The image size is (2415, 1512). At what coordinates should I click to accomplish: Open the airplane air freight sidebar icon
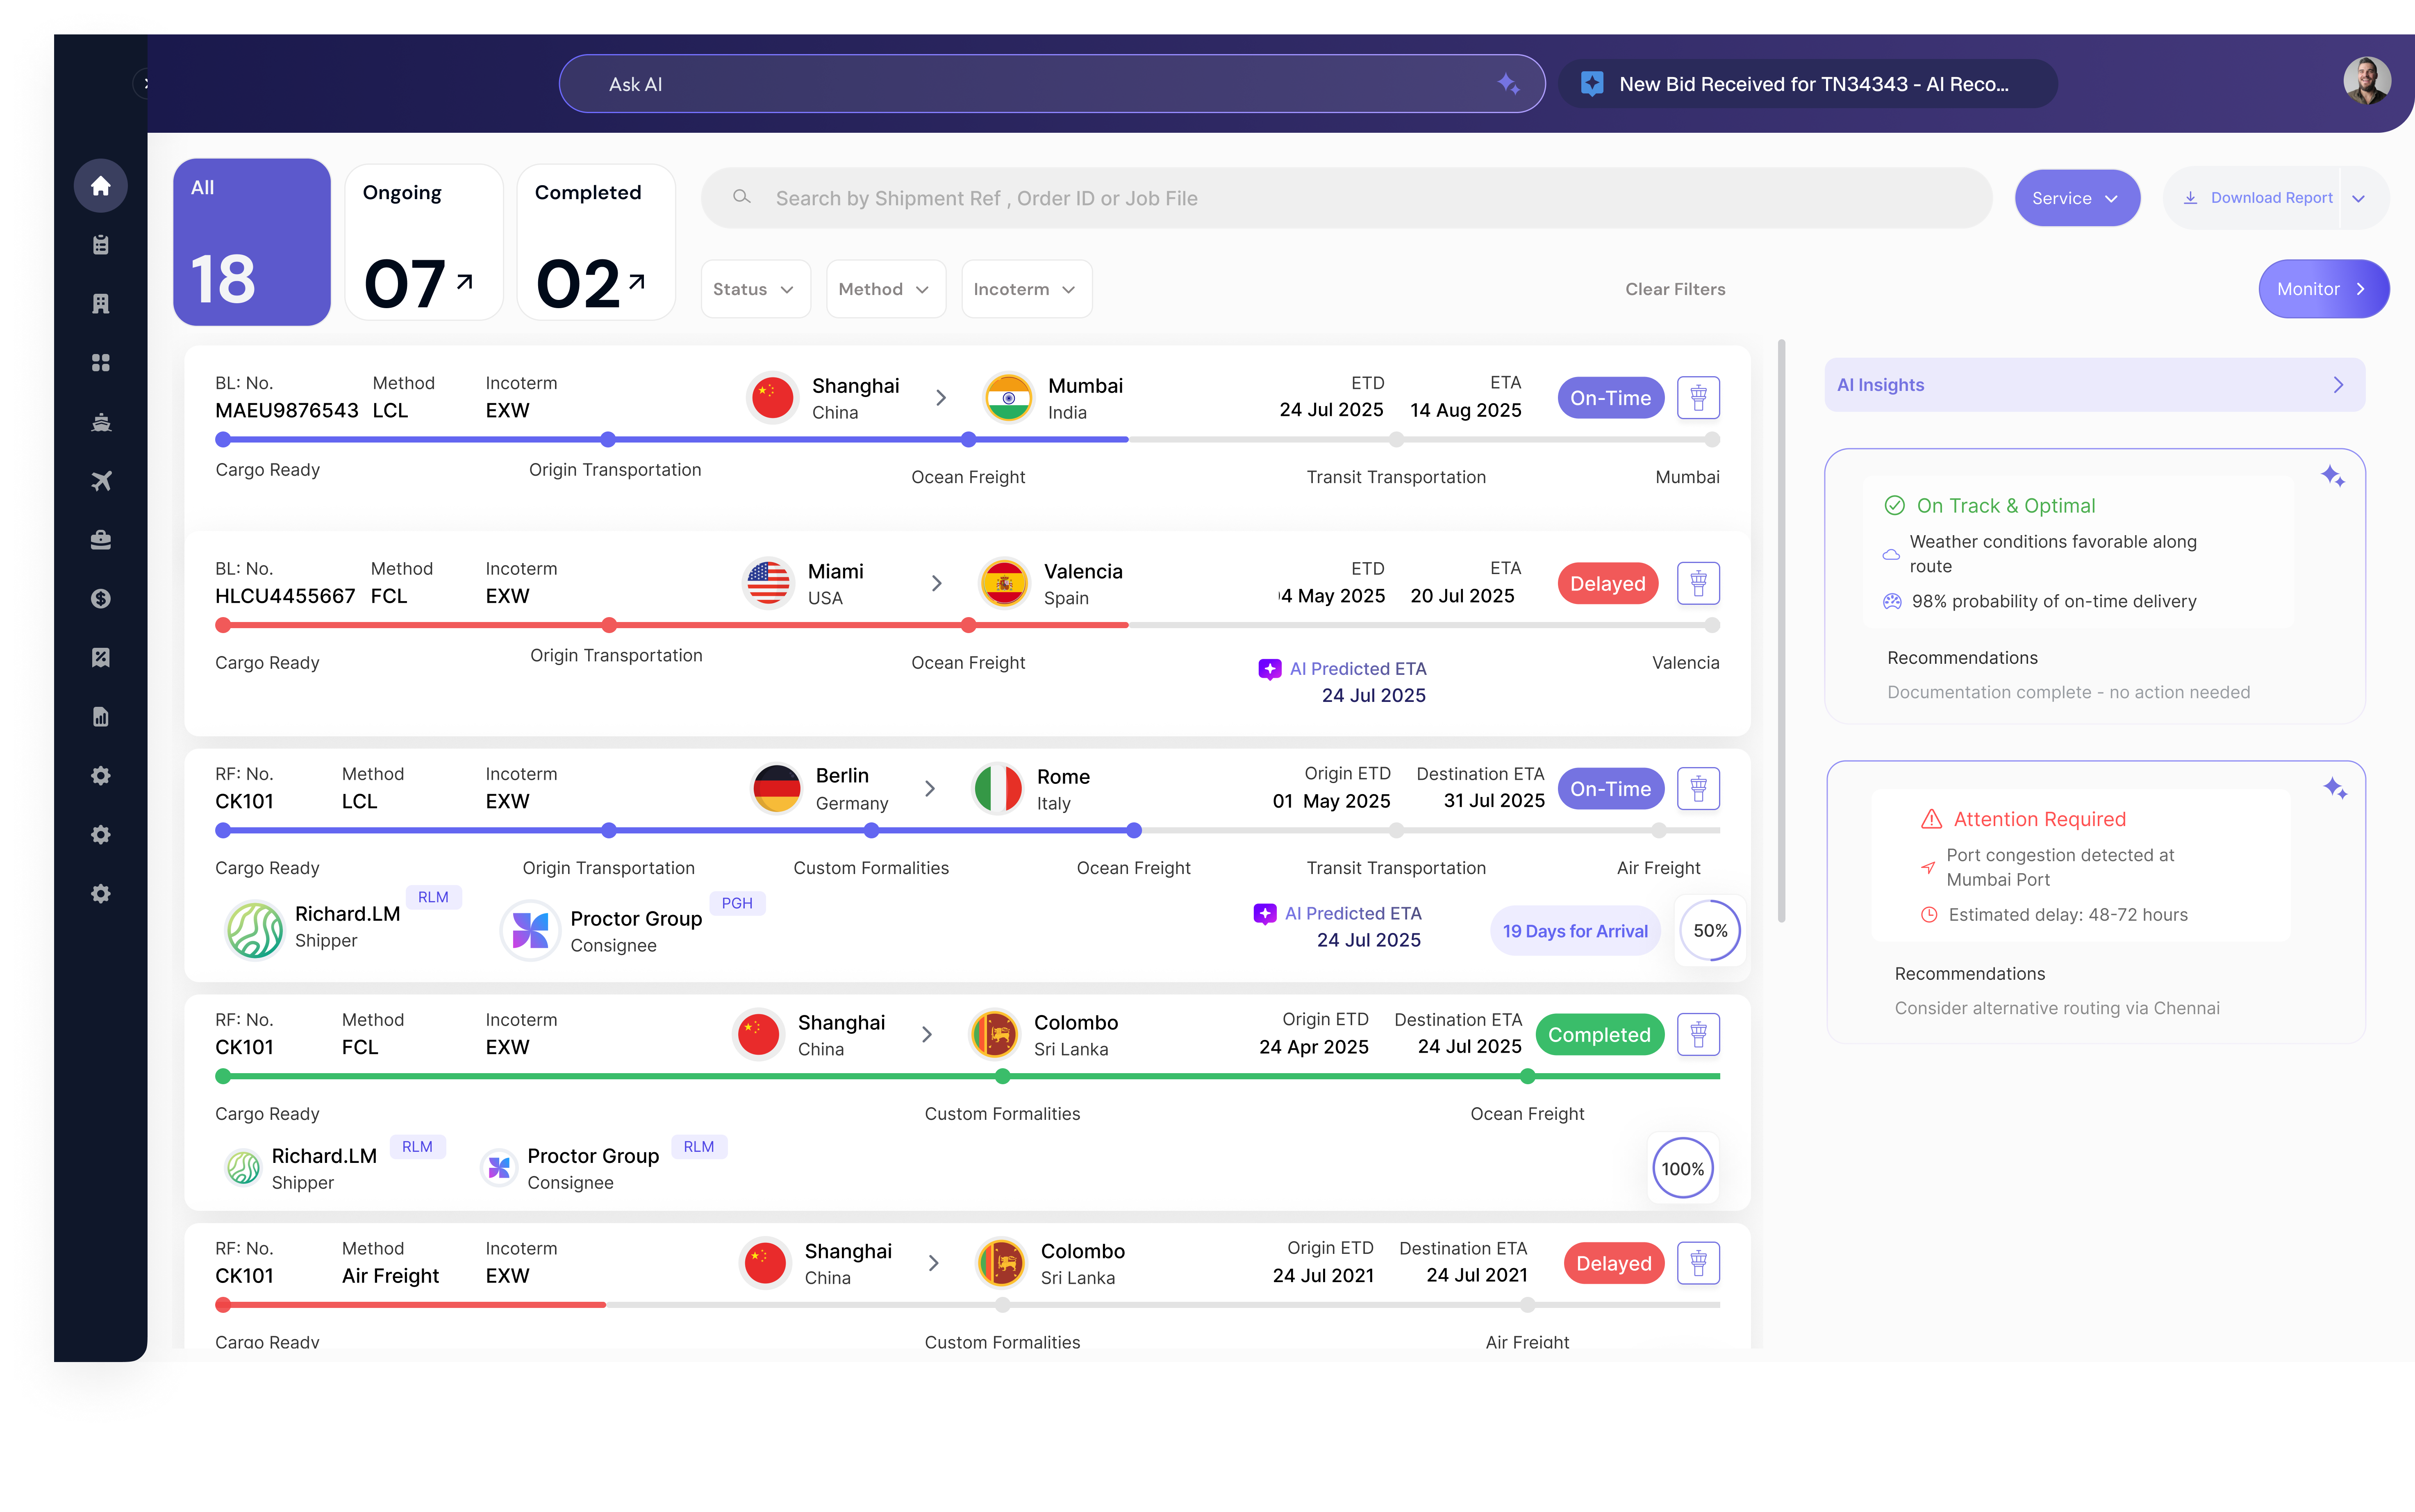pyautogui.click(x=100, y=481)
